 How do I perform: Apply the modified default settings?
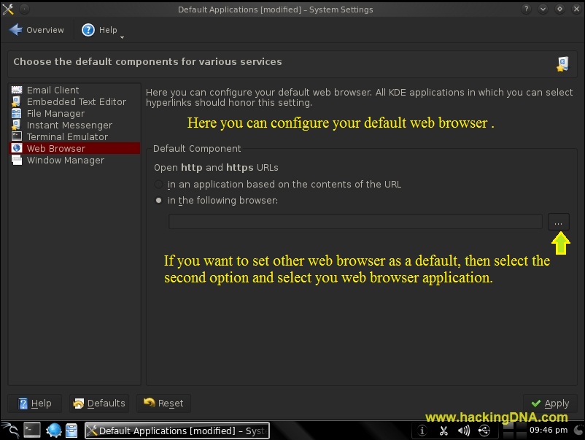coord(550,403)
